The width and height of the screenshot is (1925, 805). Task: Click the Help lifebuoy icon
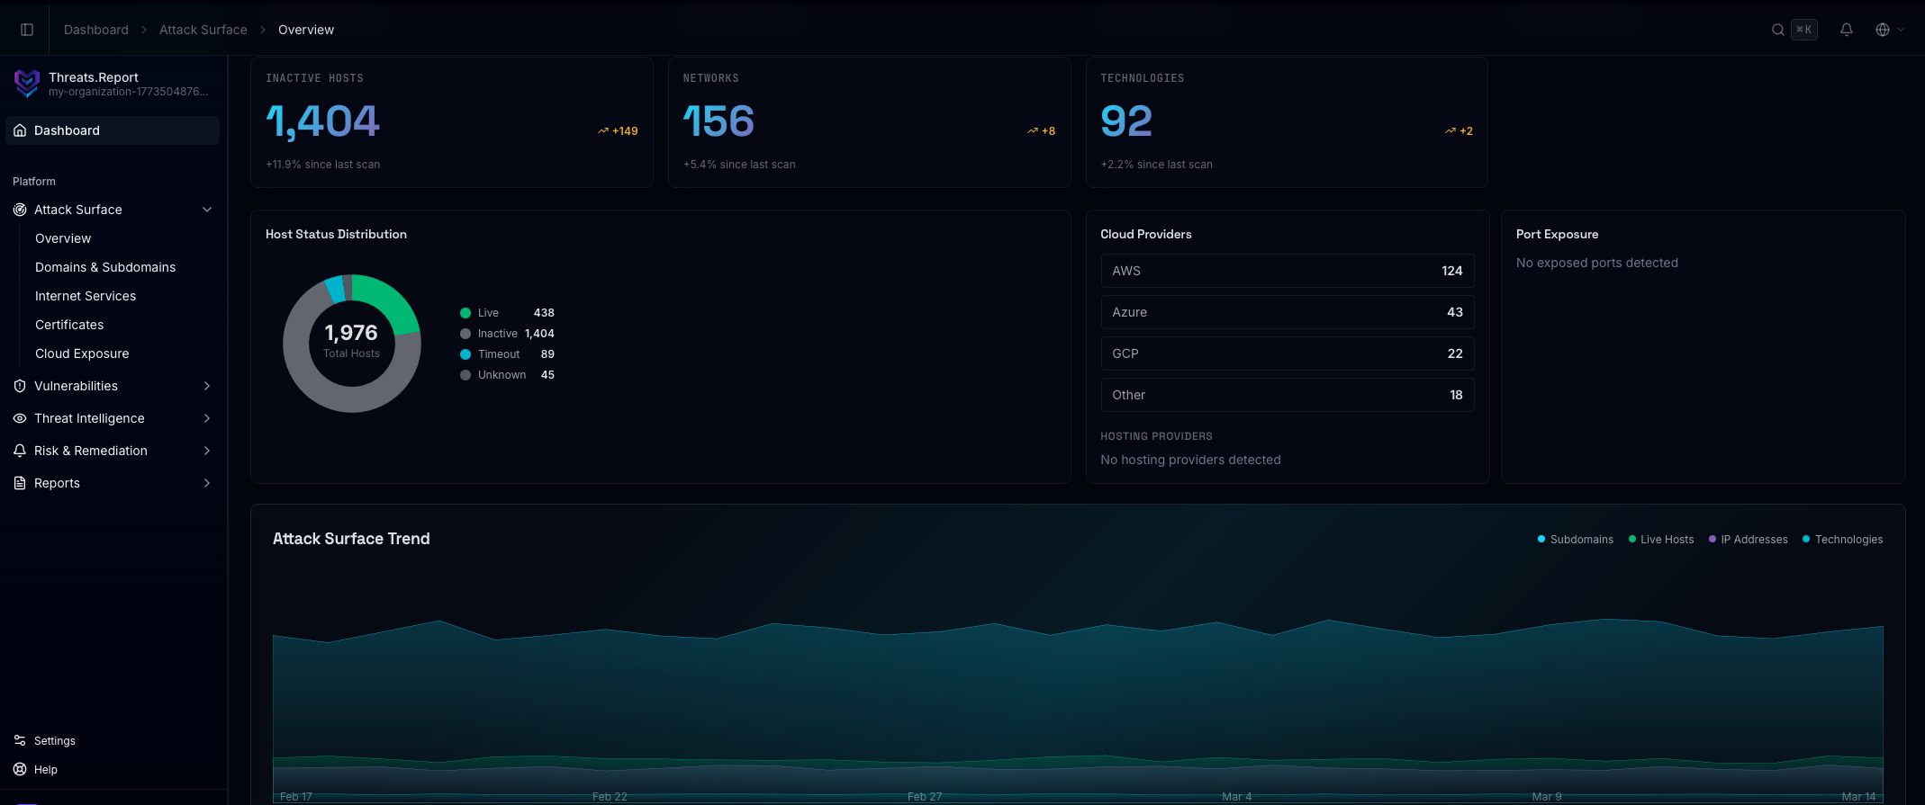click(x=20, y=769)
